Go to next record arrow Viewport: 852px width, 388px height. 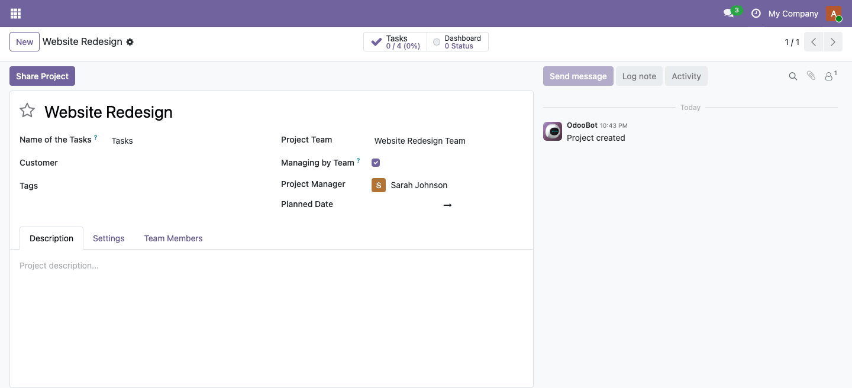point(832,42)
